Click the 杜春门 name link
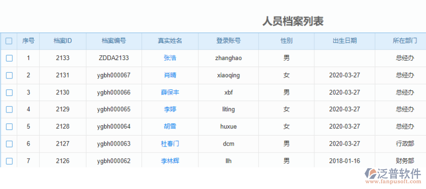The height and width of the screenshot is (189, 426). click(x=170, y=144)
